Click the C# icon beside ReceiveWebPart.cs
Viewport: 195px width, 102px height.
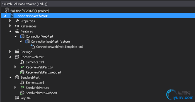tap(22, 67)
